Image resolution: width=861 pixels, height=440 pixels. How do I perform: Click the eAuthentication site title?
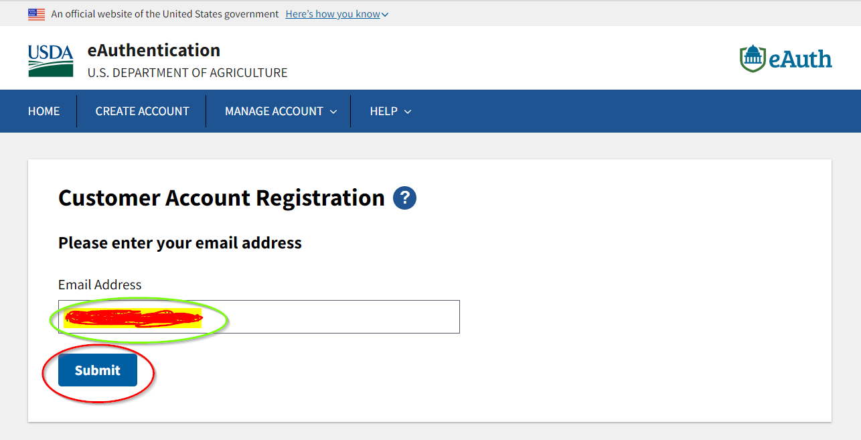[x=154, y=50]
